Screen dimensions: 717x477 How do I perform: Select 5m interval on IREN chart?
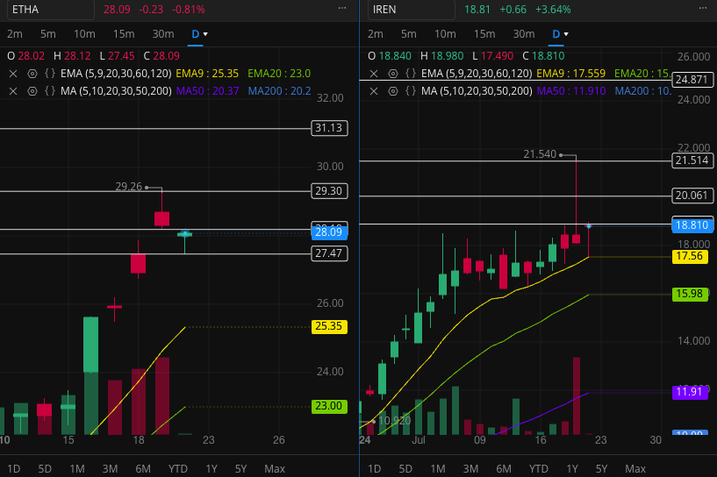click(x=409, y=34)
